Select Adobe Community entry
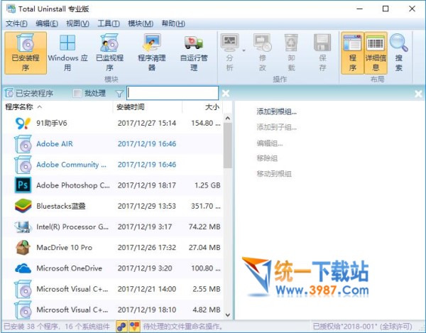426x333 pixels. pos(113,165)
